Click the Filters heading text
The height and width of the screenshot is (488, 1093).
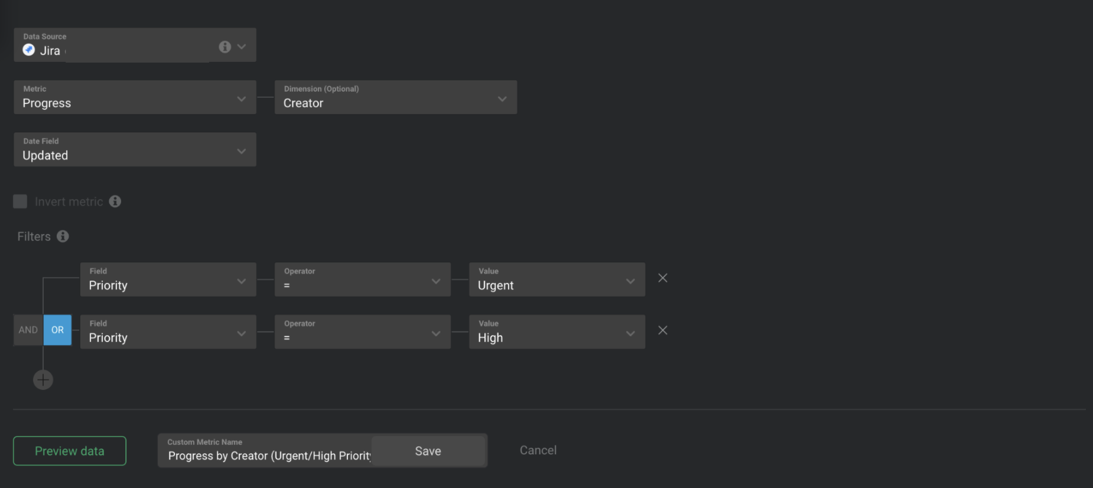(34, 236)
